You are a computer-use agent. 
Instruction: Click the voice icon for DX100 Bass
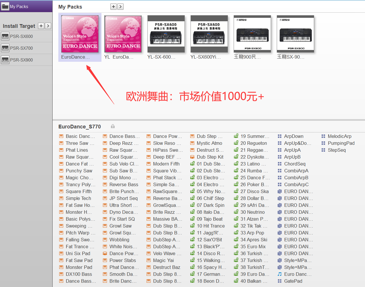(61, 274)
